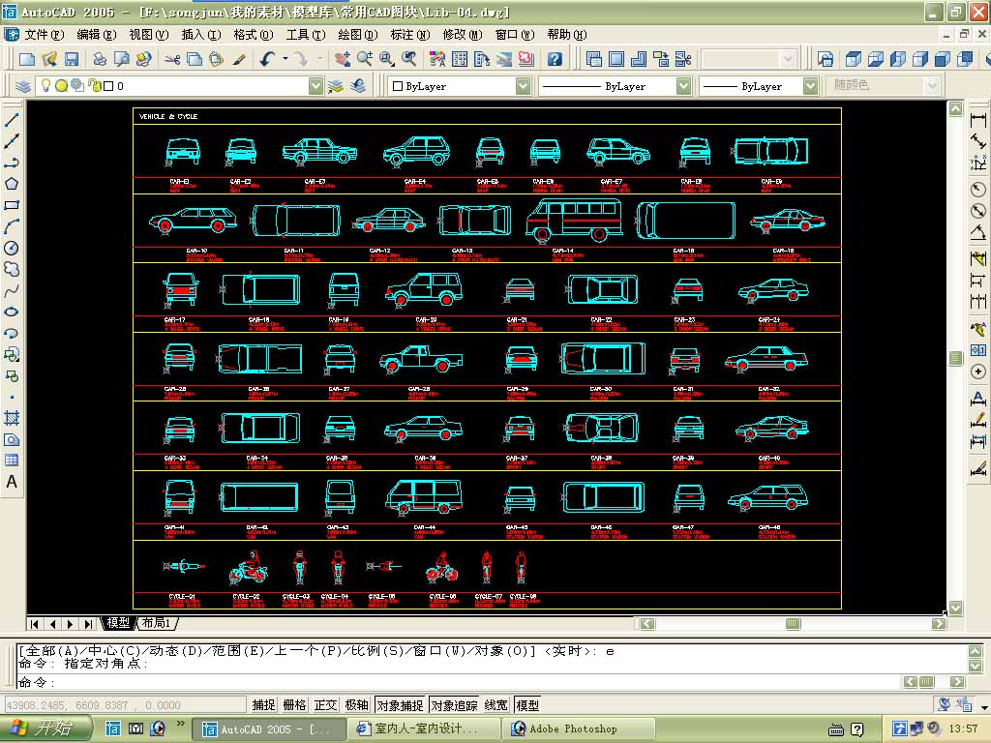Choose the Multiline Text tool
Viewport: 991px width, 743px height.
point(12,482)
